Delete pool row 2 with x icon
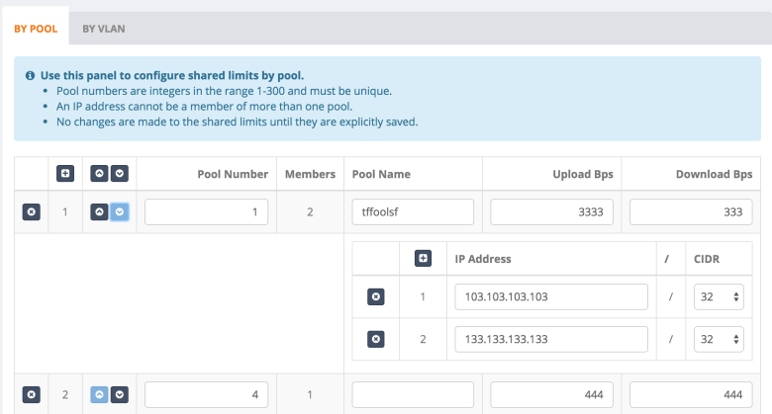Image resolution: width=772 pixels, height=414 pixels. coord(31,394)
